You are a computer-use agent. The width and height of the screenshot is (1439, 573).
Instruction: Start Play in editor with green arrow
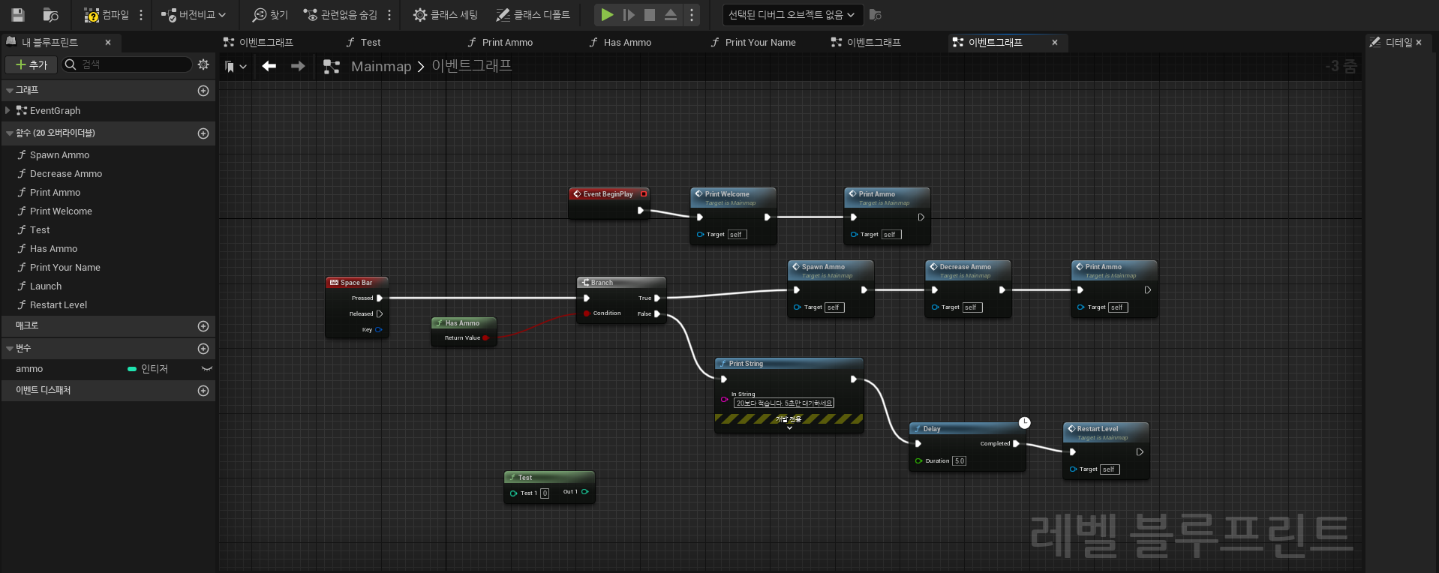(607, 14)
